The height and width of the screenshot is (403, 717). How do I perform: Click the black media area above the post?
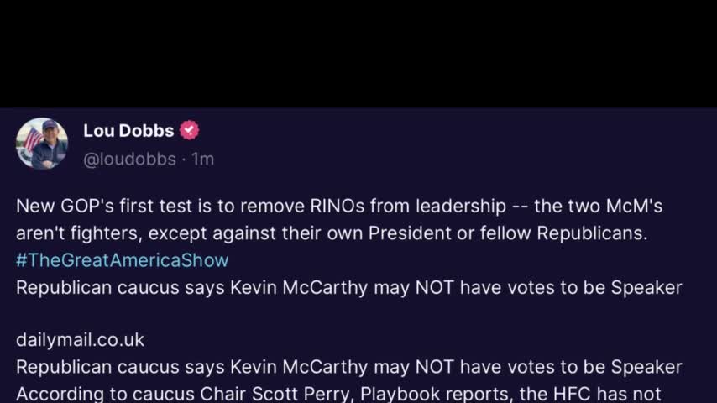pos(358,52)
